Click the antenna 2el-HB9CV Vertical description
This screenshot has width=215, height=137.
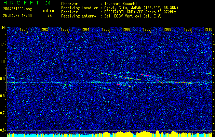pos(133,16)
